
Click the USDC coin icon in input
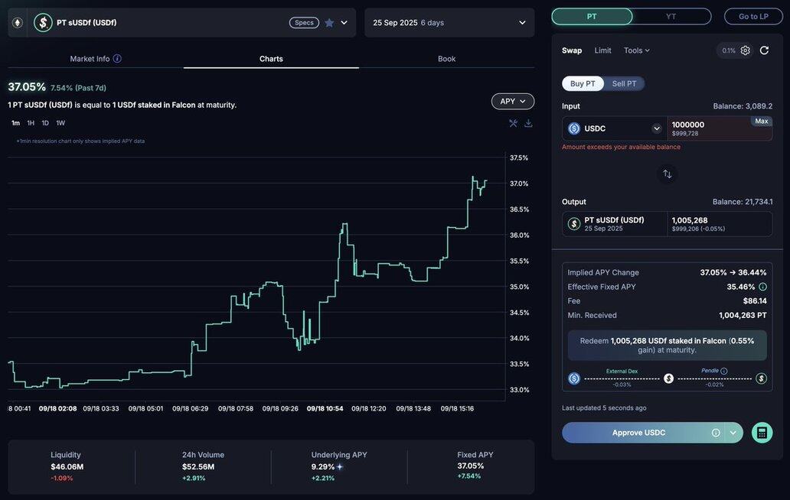(x=574, y=128)
